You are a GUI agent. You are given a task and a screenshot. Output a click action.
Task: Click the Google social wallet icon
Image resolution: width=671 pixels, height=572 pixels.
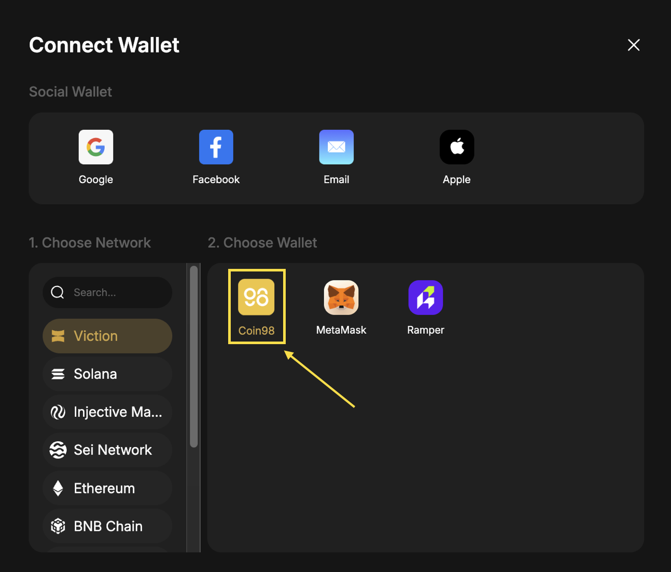tap(96, 147)
